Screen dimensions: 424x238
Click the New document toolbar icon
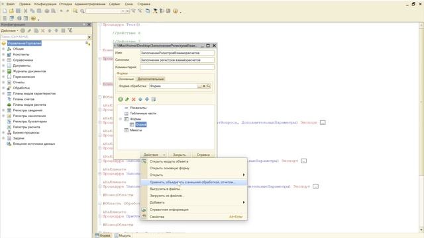[5, 11]
